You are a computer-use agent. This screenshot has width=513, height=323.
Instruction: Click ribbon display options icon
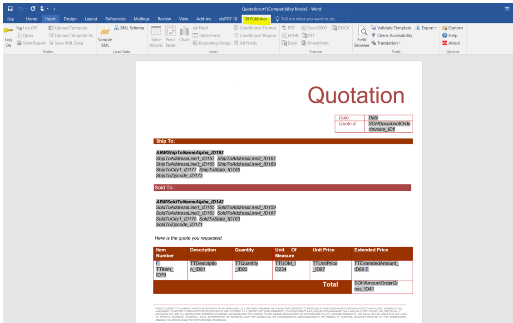coord(507,9)
